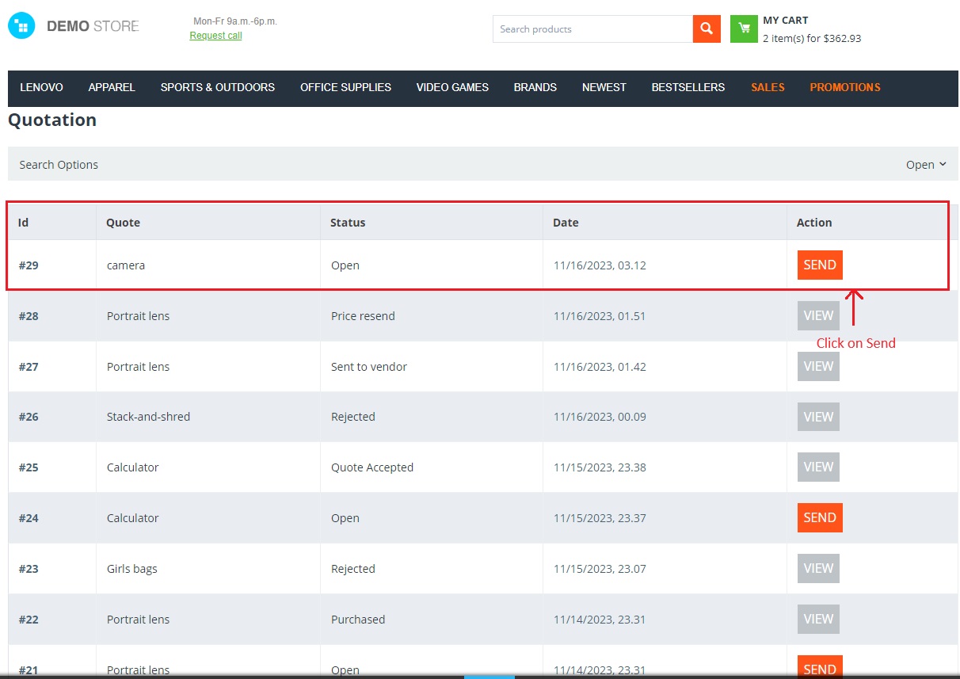Click date 11/15/2023, 23.38
The image size is (960, 679).
[x=600, y=467]
